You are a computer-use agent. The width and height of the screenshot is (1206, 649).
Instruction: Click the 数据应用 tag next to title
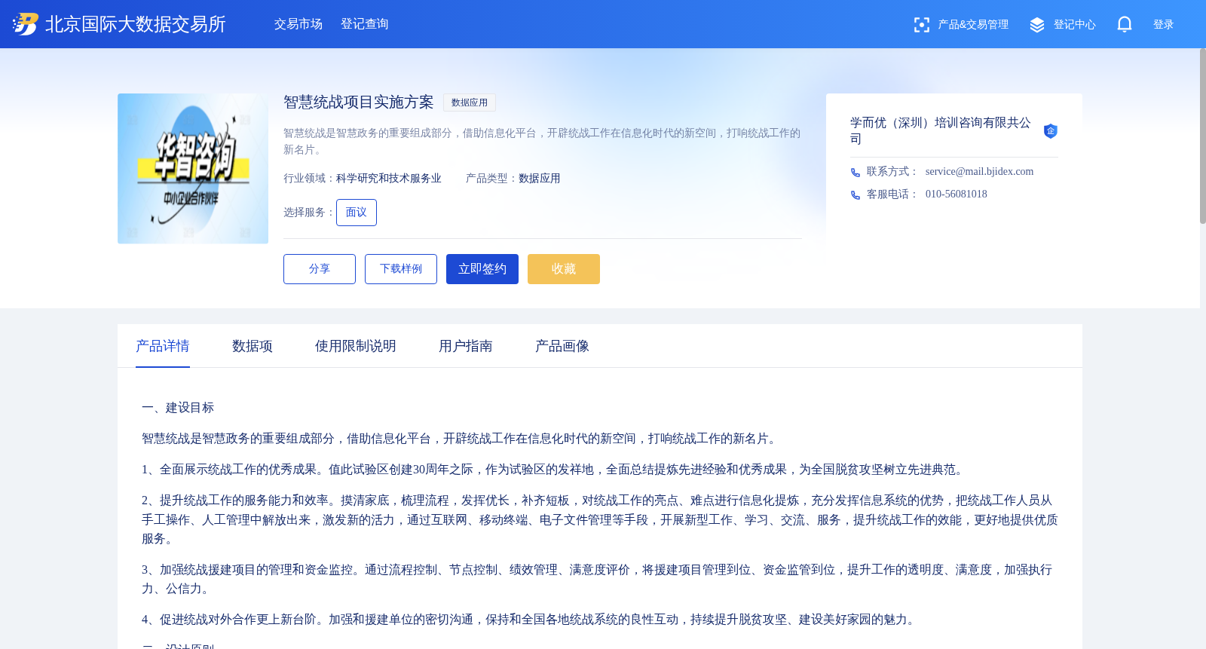470,103
